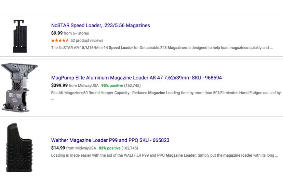
Task: Open the Walther Magazine Loader P99 link
Action: pos(110,140)
